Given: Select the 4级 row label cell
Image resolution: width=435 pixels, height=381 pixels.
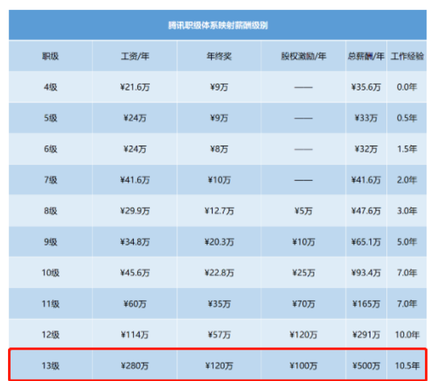Looking at the screenshot, I should point(51,87).
